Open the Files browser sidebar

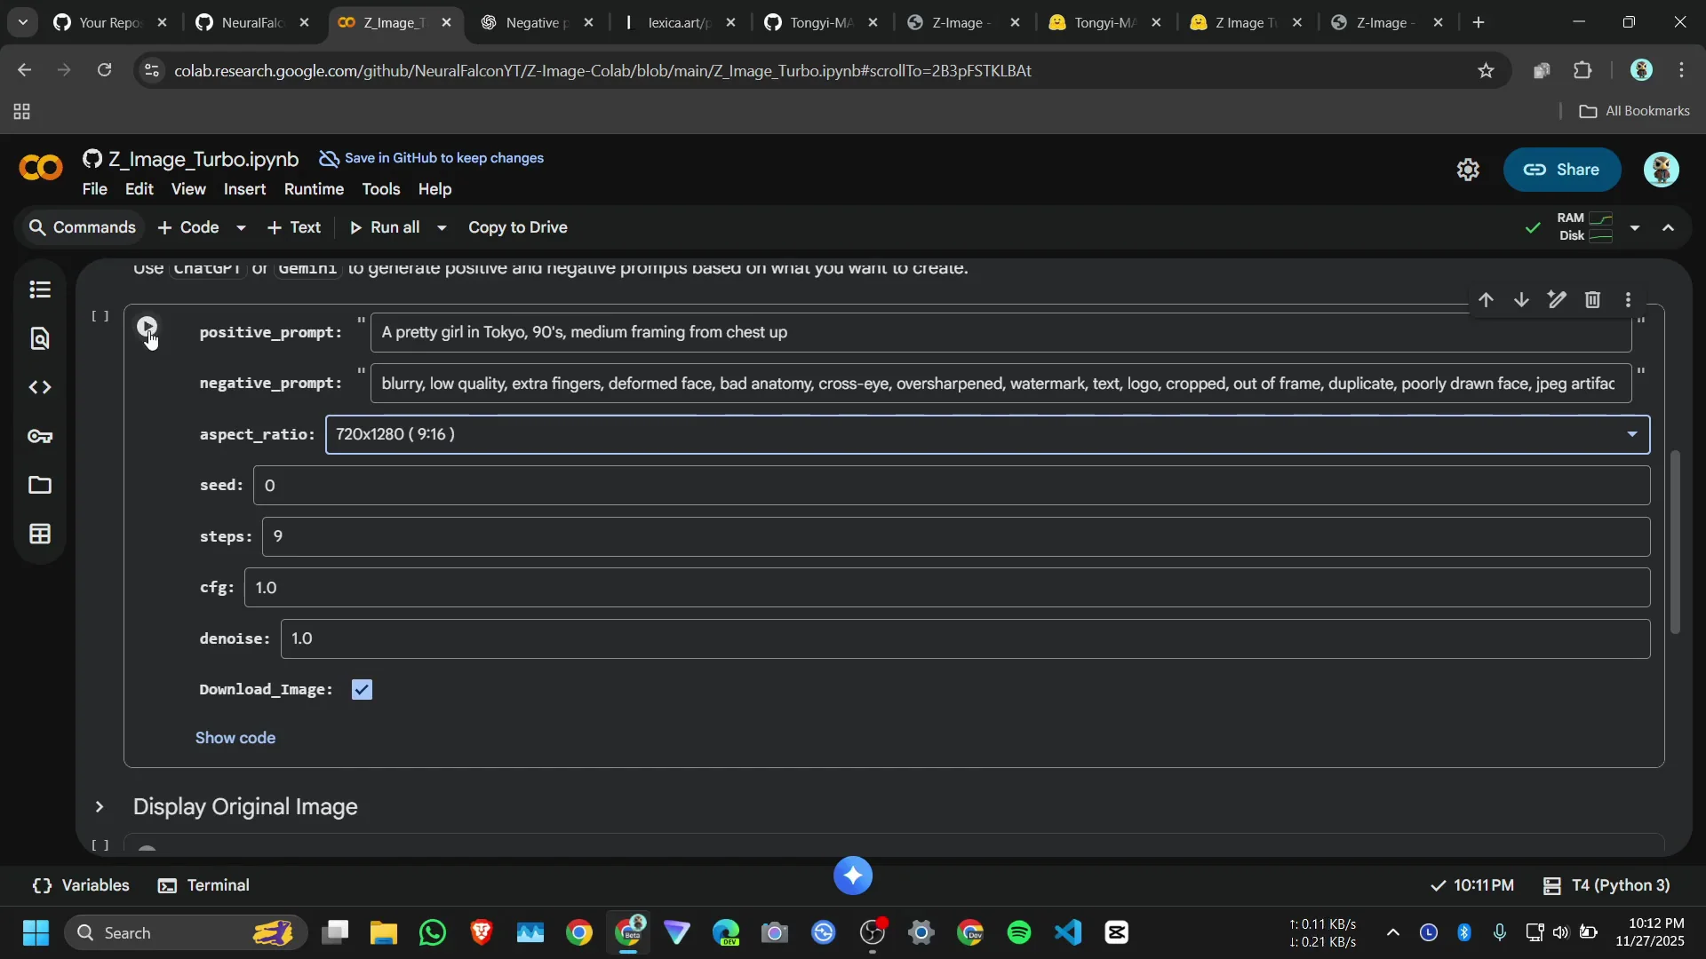(x=39, y=485)
